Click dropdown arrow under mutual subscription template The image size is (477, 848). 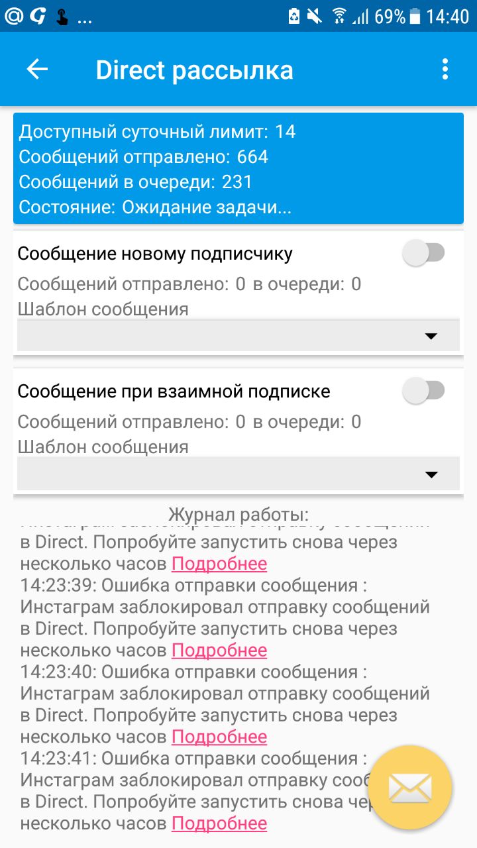[431, 474]
